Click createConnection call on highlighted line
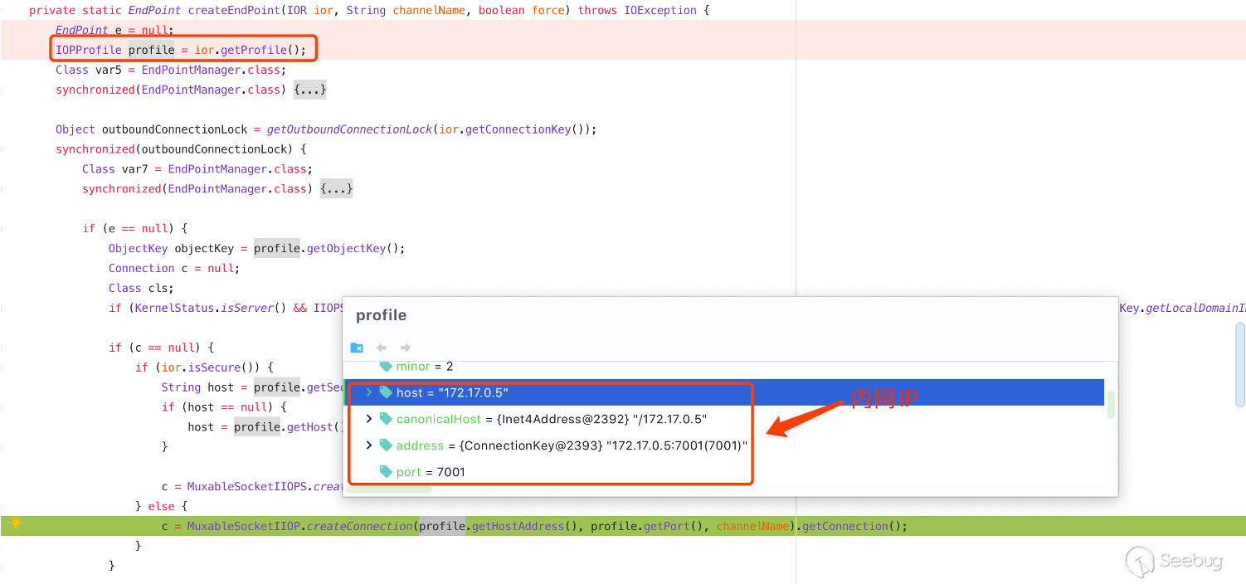The width and height of the screenshot is (1246, 584). (x=359, y=526)
